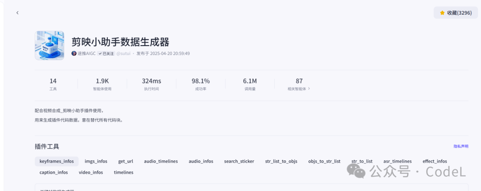This screenshot has width=481, height=191.
Task: Click the star 收藏(3296) favorite button
Action: [x=456, y=13]
